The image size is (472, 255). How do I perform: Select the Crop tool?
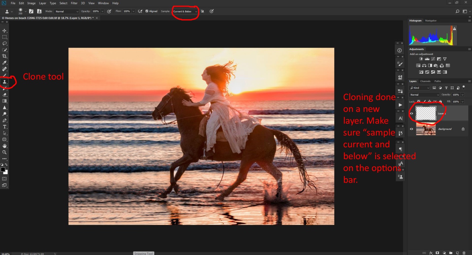click(5, 56)
